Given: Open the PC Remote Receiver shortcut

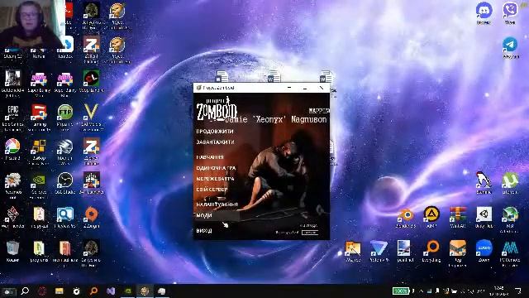Looking at the screenshot, I should pos(510,253).
